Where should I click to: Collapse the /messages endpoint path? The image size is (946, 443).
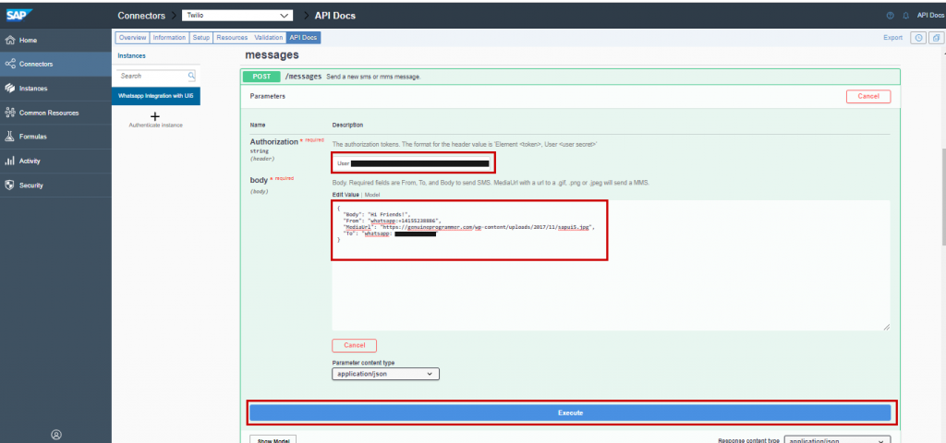click(x=303, y=78)
